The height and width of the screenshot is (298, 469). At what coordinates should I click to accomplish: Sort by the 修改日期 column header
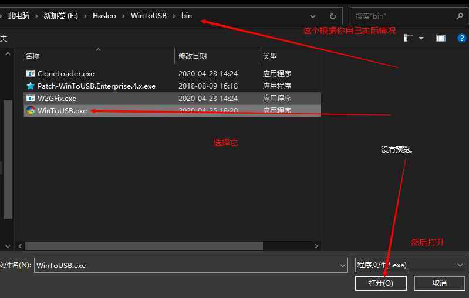(193, 56)
